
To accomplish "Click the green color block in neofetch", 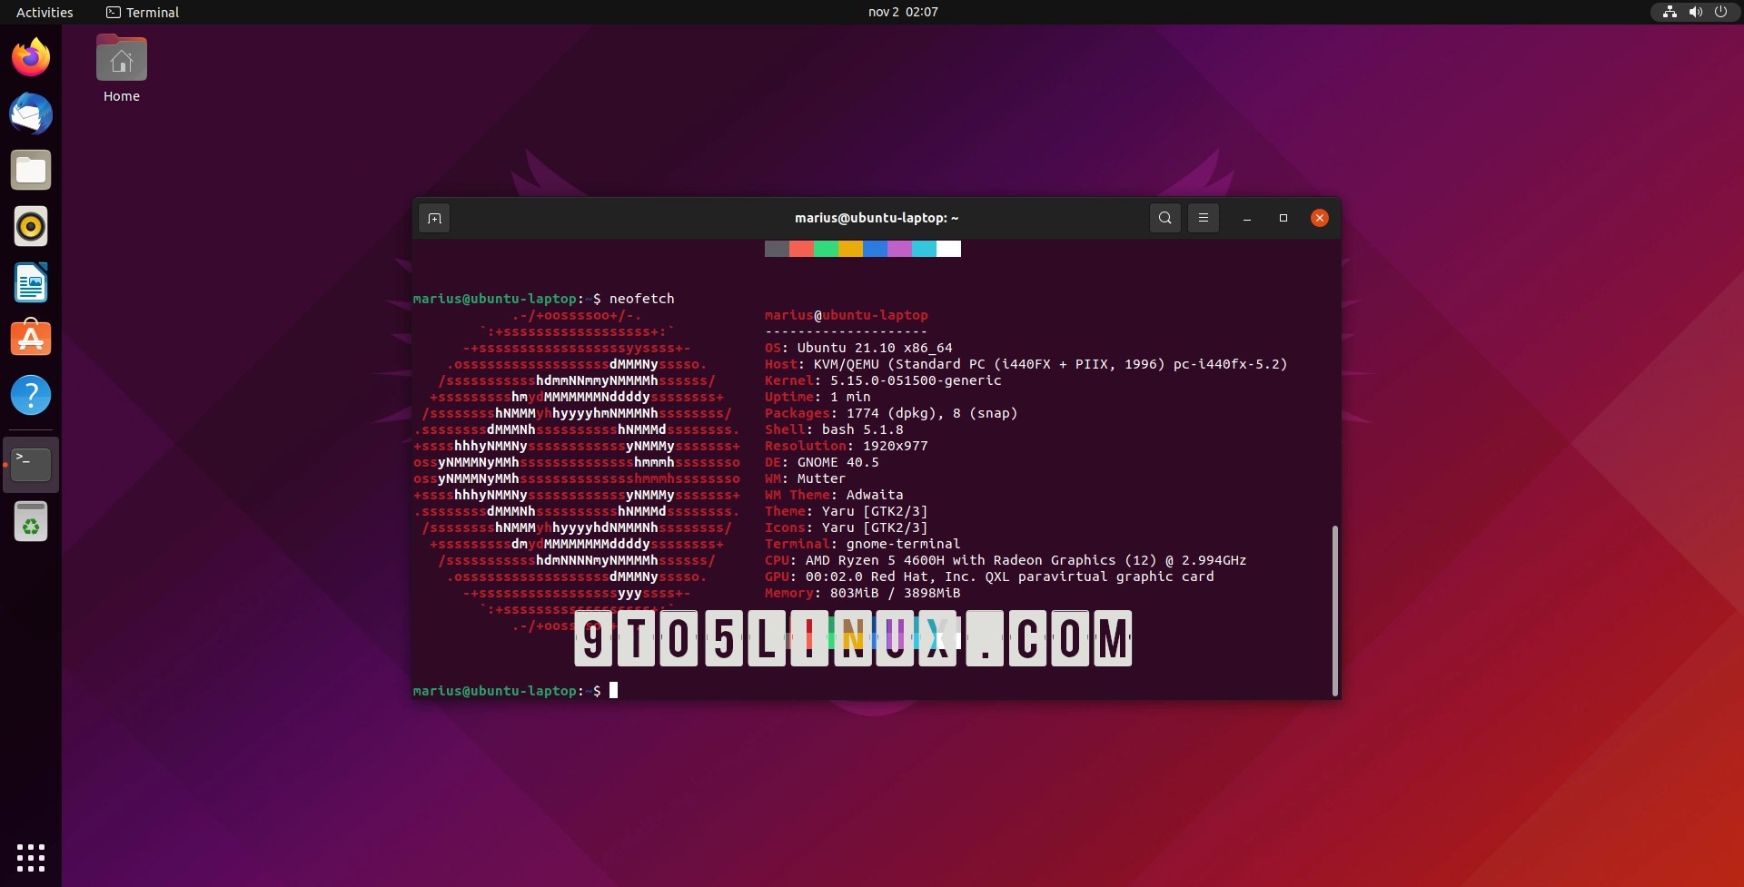I will pos(826,249).
